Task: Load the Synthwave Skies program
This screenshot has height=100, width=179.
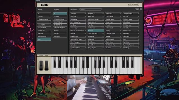Action: click(78, 48)
